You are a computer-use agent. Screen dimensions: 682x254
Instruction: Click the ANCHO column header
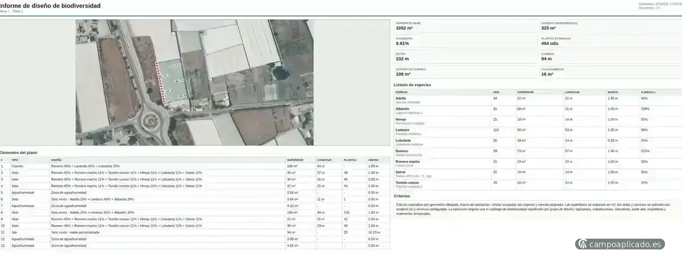[x=373, y=160]
